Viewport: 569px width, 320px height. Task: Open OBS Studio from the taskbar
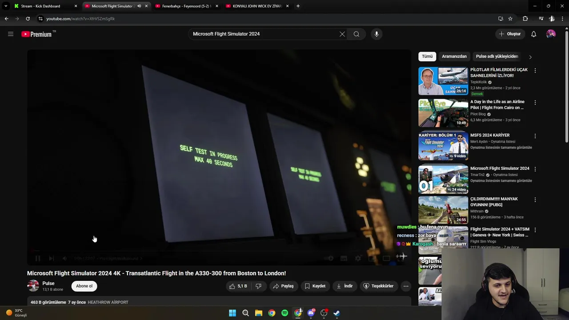click(324, 313)
